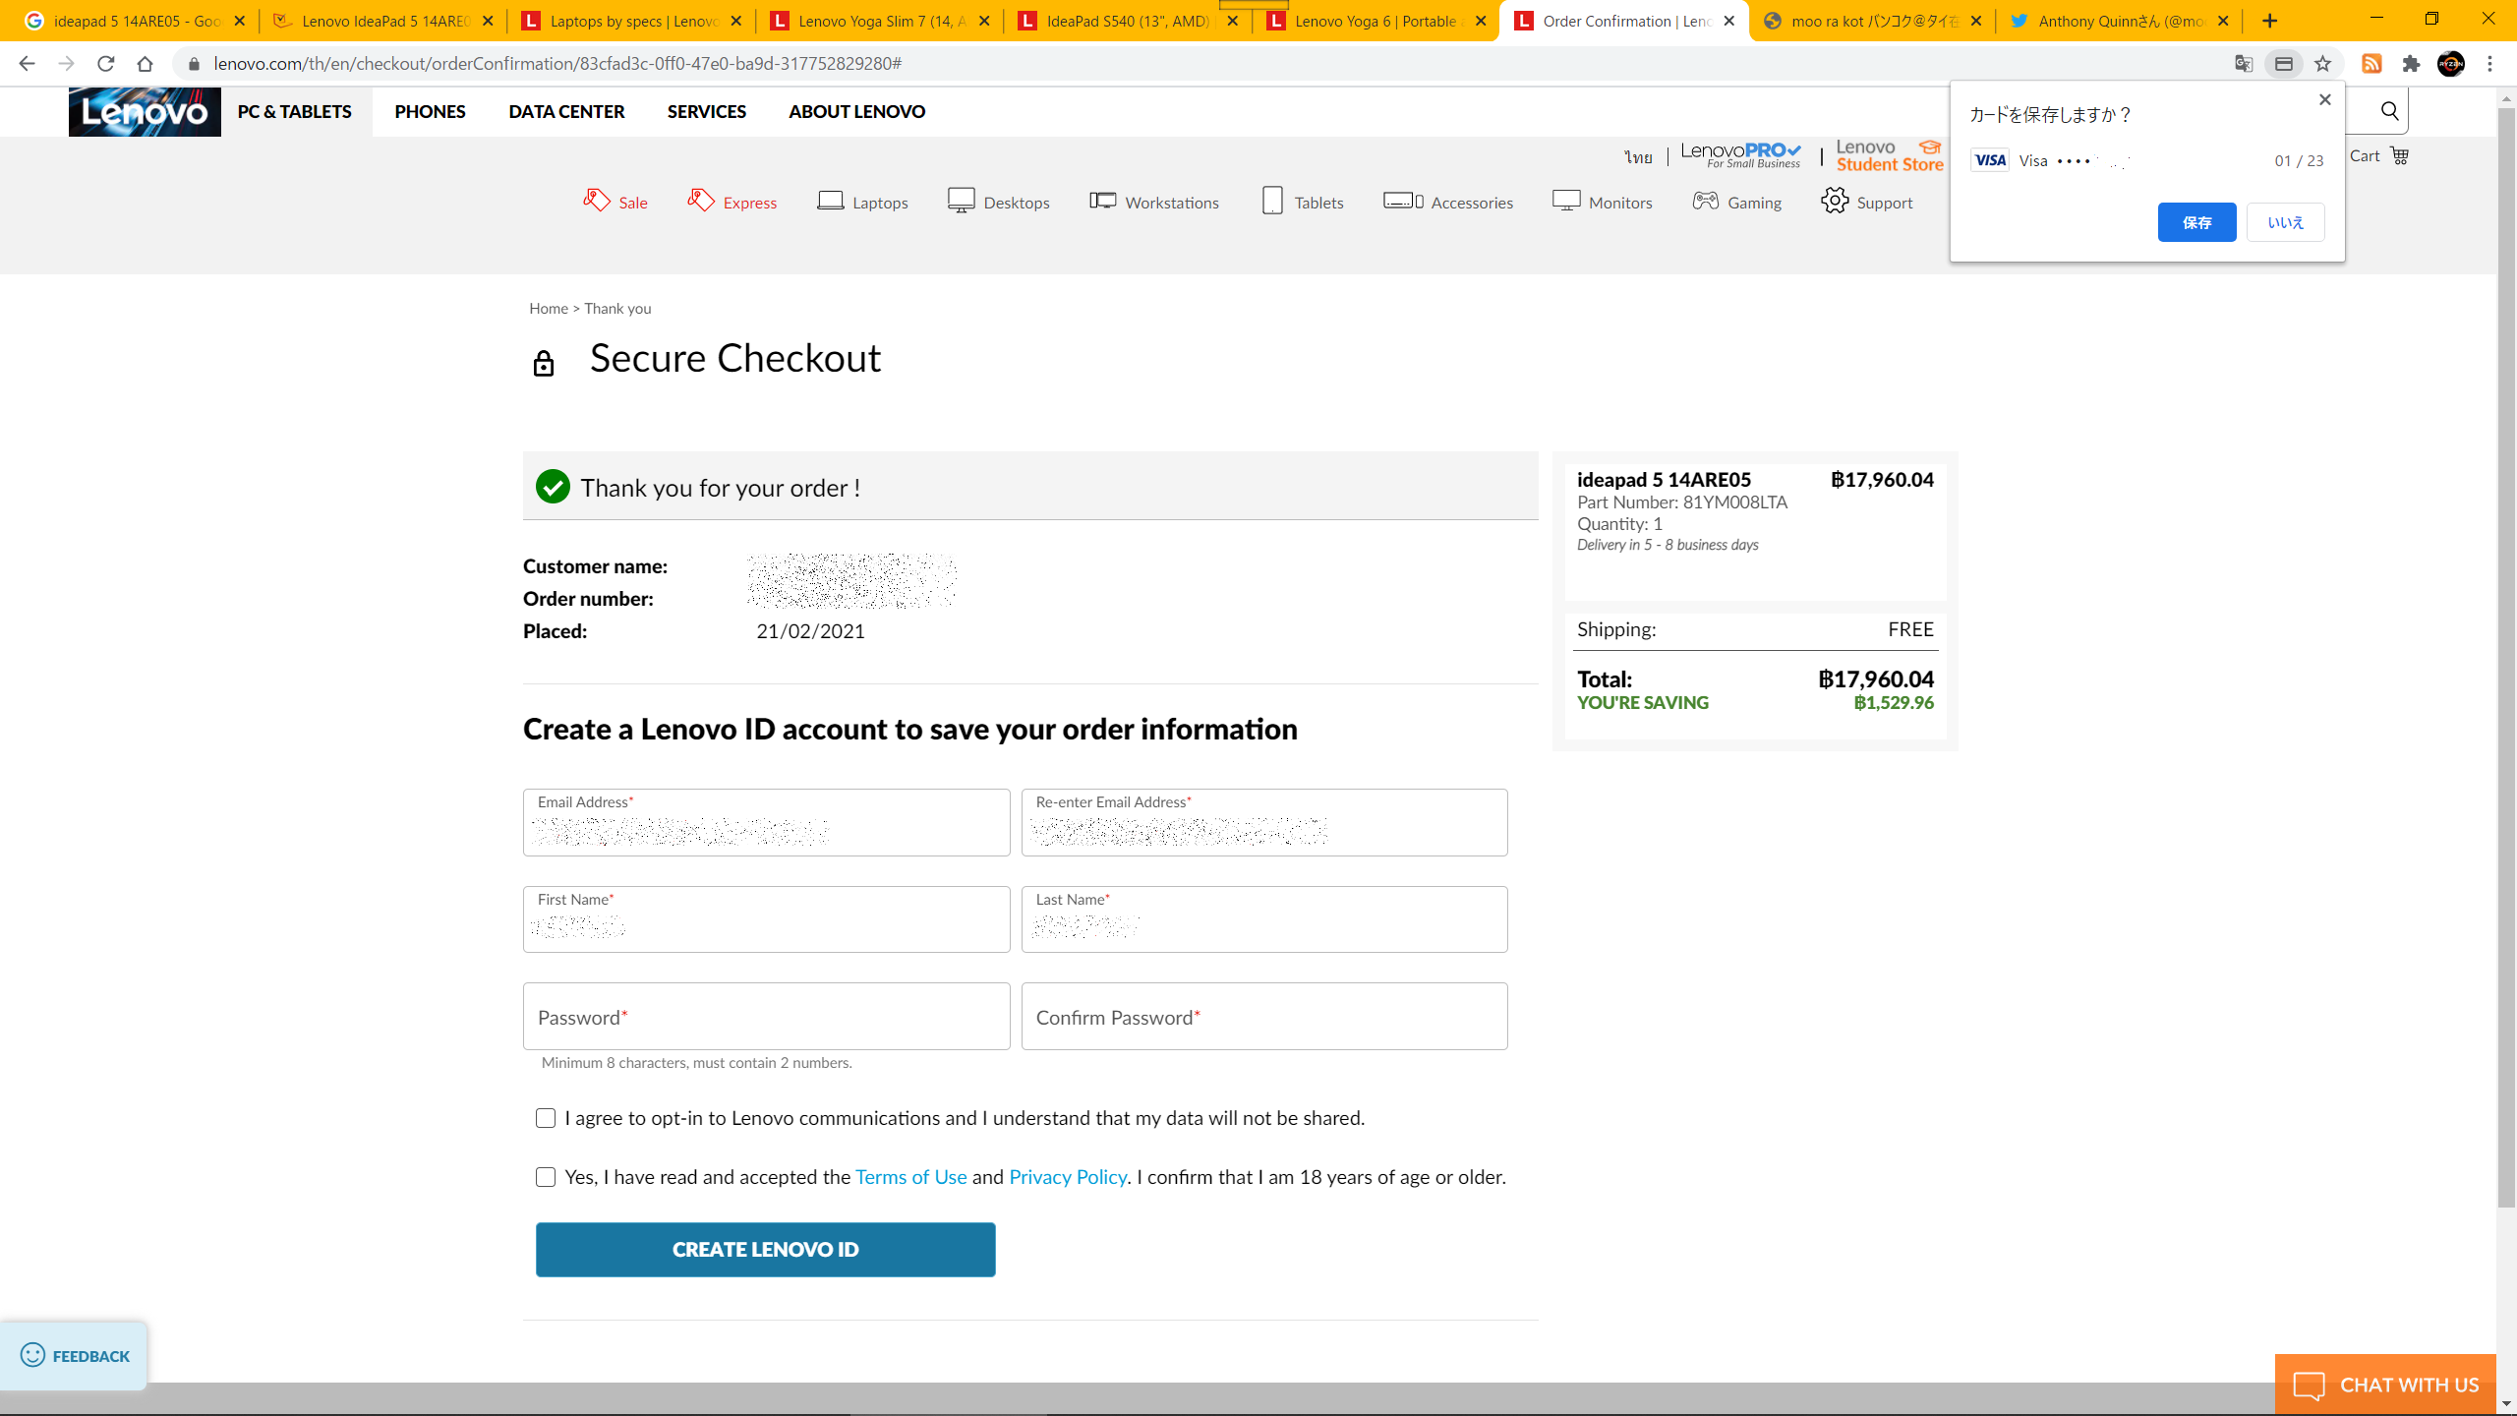Bookmark this page with star icon
This screenshot has height=1416, width=2517.
[2323, 64]
